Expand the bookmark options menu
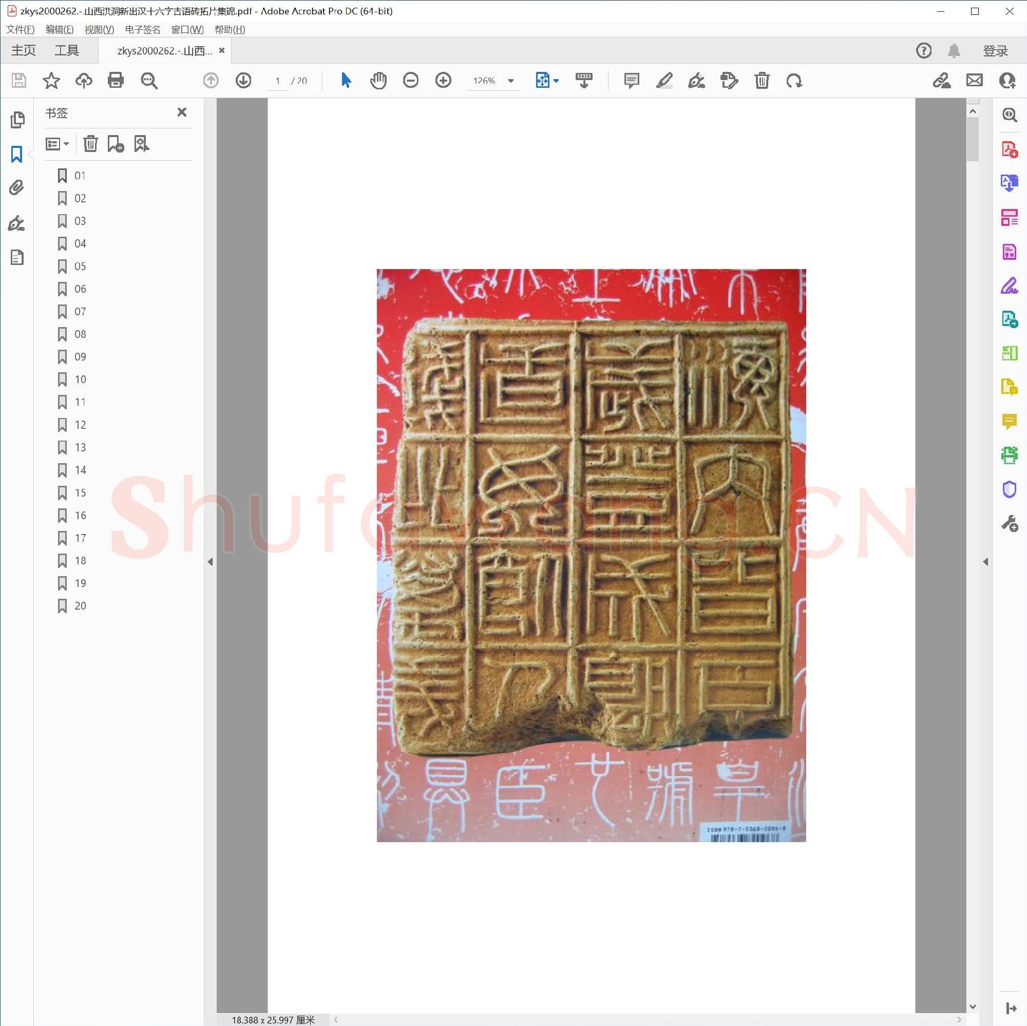The height and width of the screenshot is (1026, 1027). click(56, 144)
